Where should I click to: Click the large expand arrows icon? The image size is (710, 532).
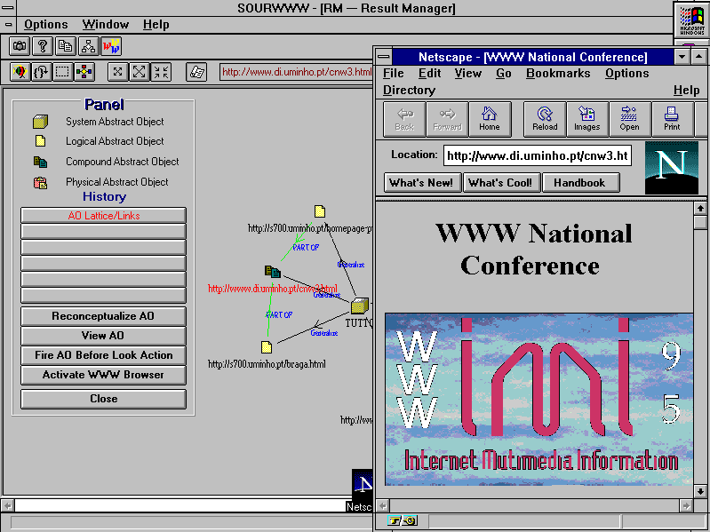[x=140, y=72]
